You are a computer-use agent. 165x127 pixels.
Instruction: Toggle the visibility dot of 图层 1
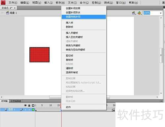point(25,110)
